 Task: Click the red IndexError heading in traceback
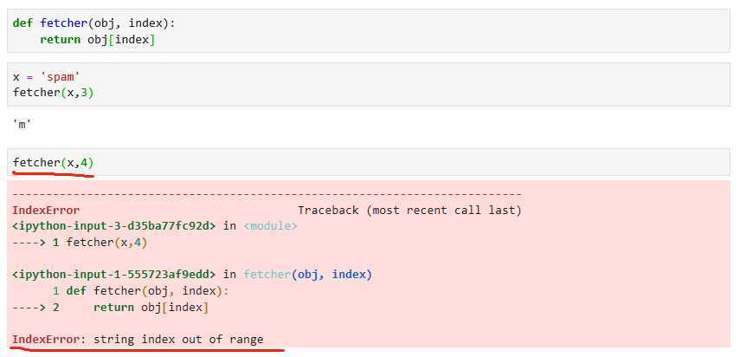coord(46,211)
